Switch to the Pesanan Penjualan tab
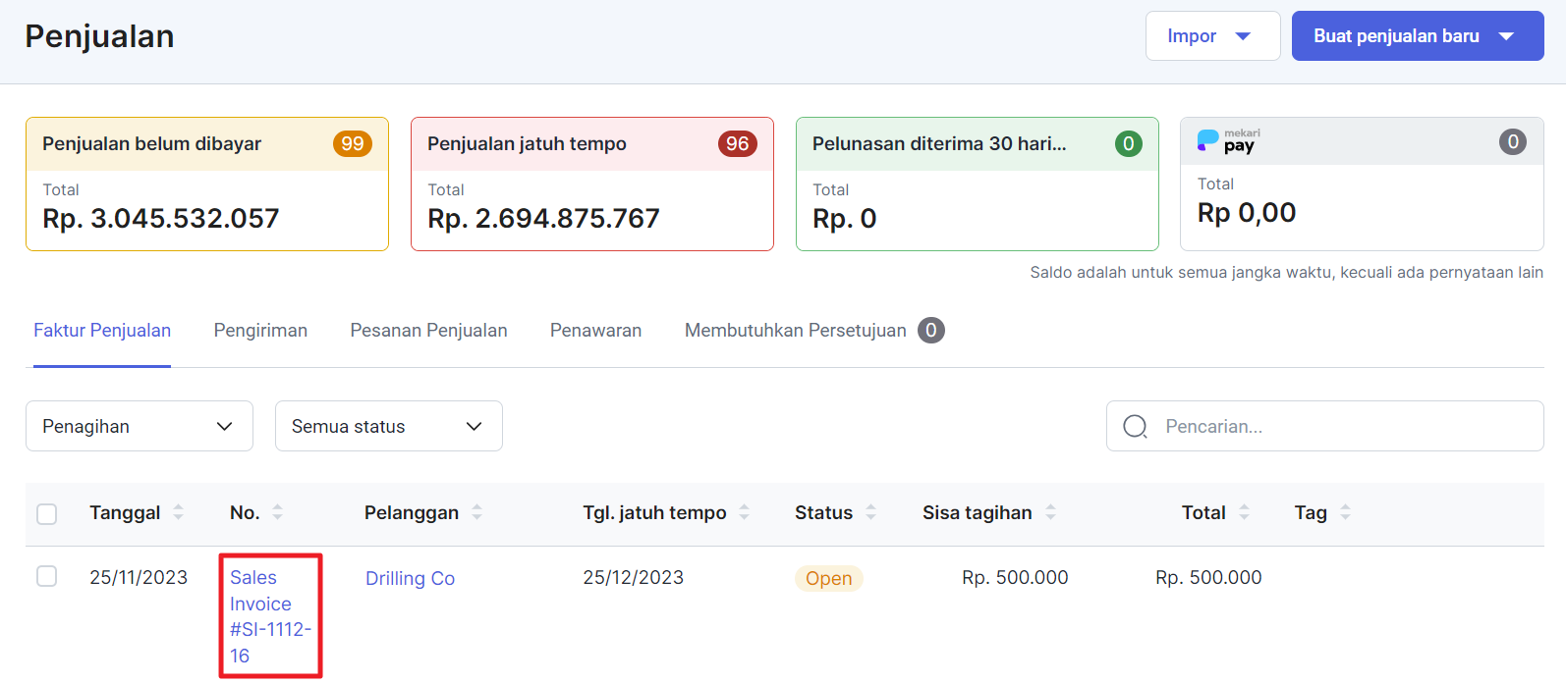1566x684 pixels. point(428,331)
